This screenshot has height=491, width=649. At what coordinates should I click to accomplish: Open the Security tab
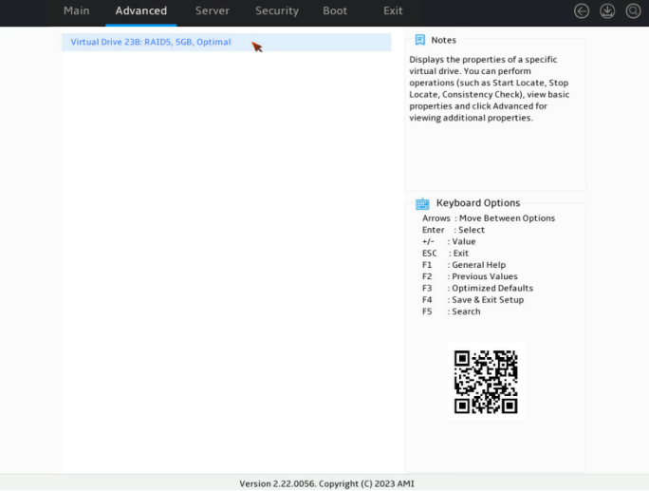click(x=277, y=10)
